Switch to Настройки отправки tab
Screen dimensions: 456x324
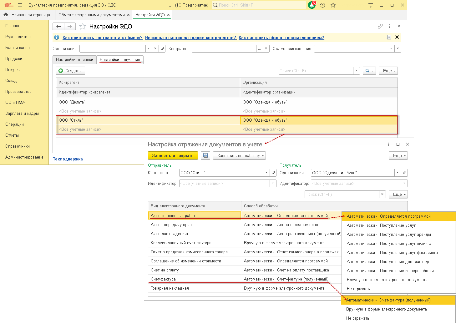click(x=74, y=60)
